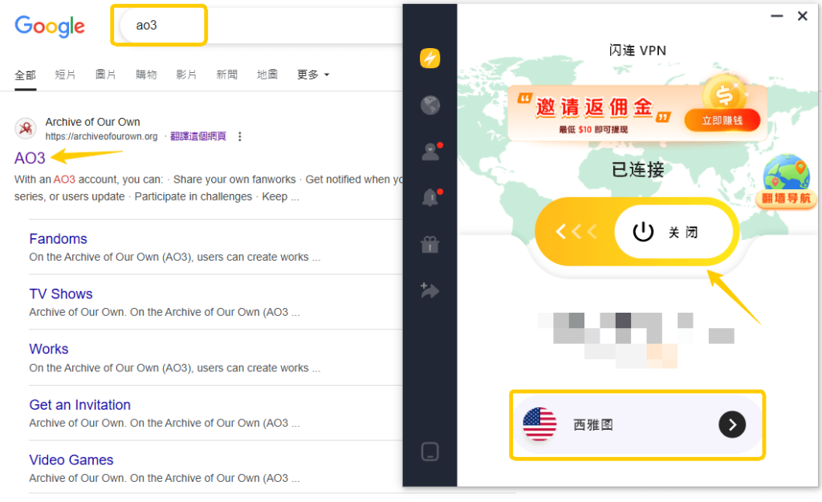The width and height of the screenshot is (822, 502).
Task: Open the globe servers icon in VPN sidebar
Action: click(430, 105)
